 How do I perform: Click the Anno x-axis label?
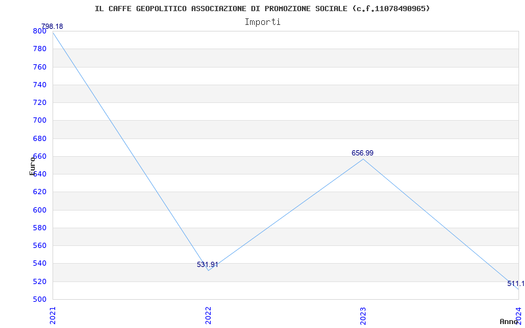tap(508, 321)
